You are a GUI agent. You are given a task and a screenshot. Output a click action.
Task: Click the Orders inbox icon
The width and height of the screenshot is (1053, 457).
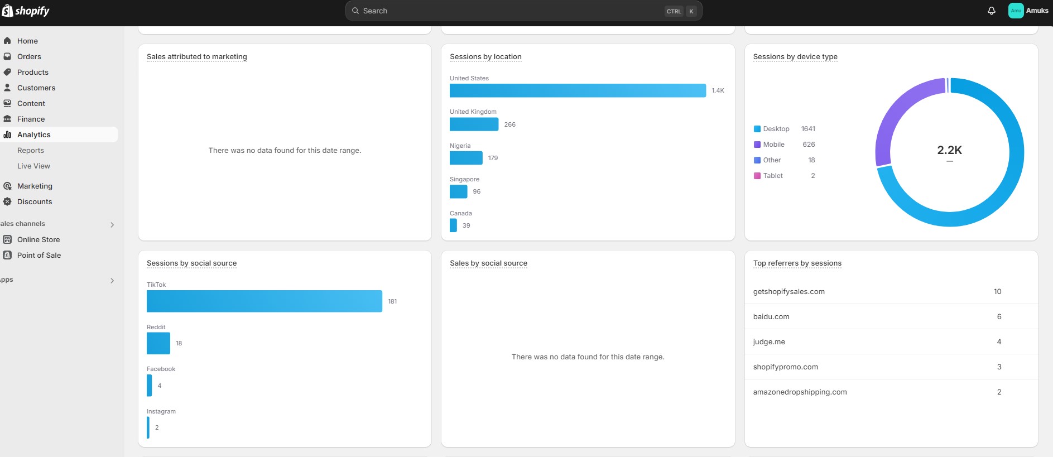[7, 56]
